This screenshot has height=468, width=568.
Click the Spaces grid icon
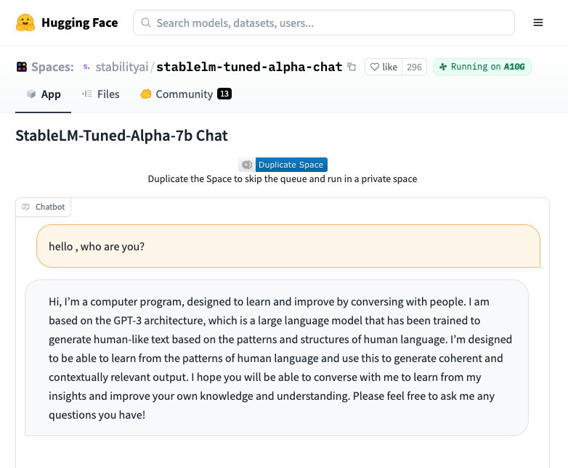click(22, 67)
